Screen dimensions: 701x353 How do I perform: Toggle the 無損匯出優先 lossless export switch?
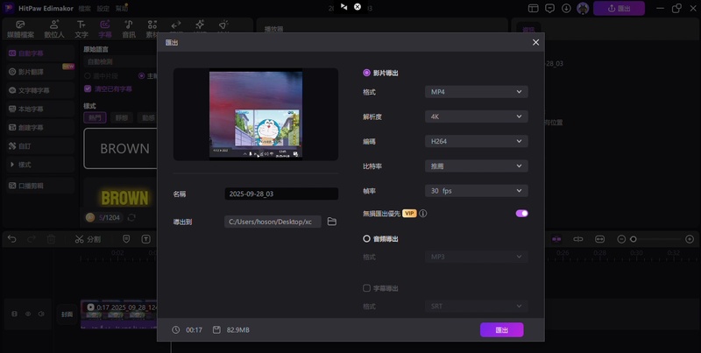tap(521, 213)
